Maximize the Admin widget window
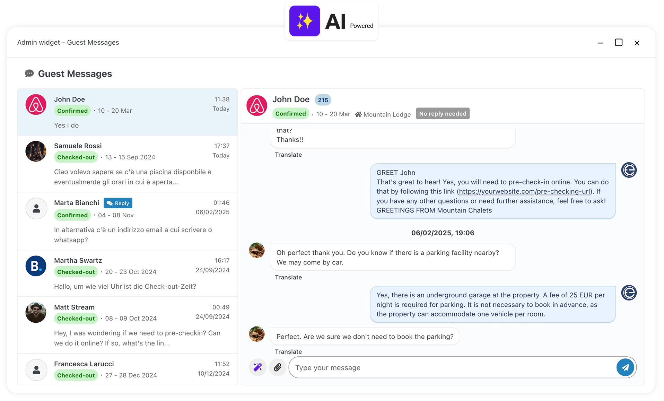 coord(619,43)
